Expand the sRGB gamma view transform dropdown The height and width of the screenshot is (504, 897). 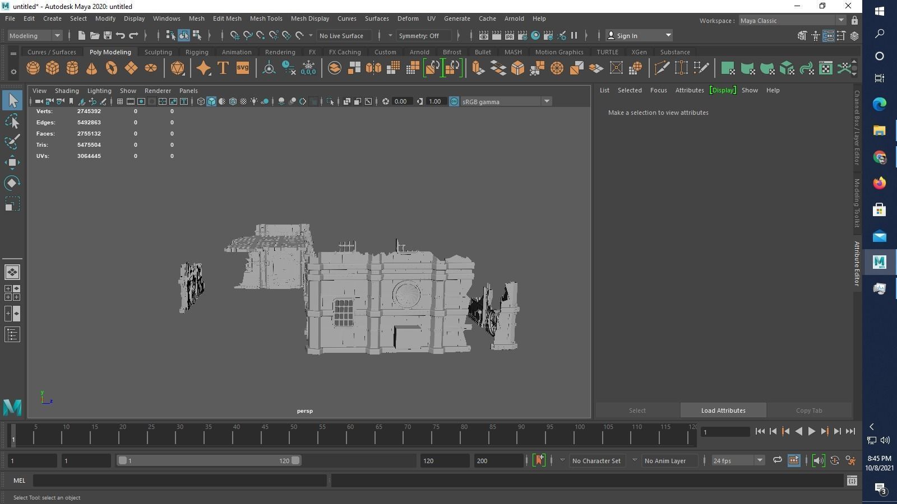[546, 101]
